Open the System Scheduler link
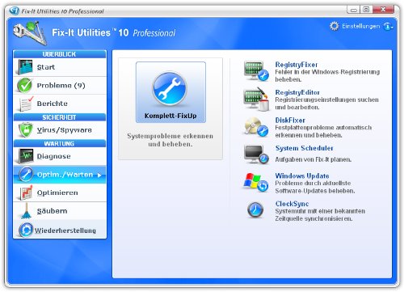 [x=305, y=148]
